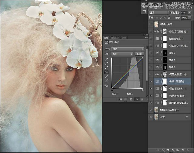Delete the adjustment with Properties panel trash icon
The width and height of the screenshot is (194, 153).
point(142,99)
